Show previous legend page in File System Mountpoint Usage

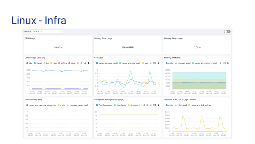tap(151, 105)
